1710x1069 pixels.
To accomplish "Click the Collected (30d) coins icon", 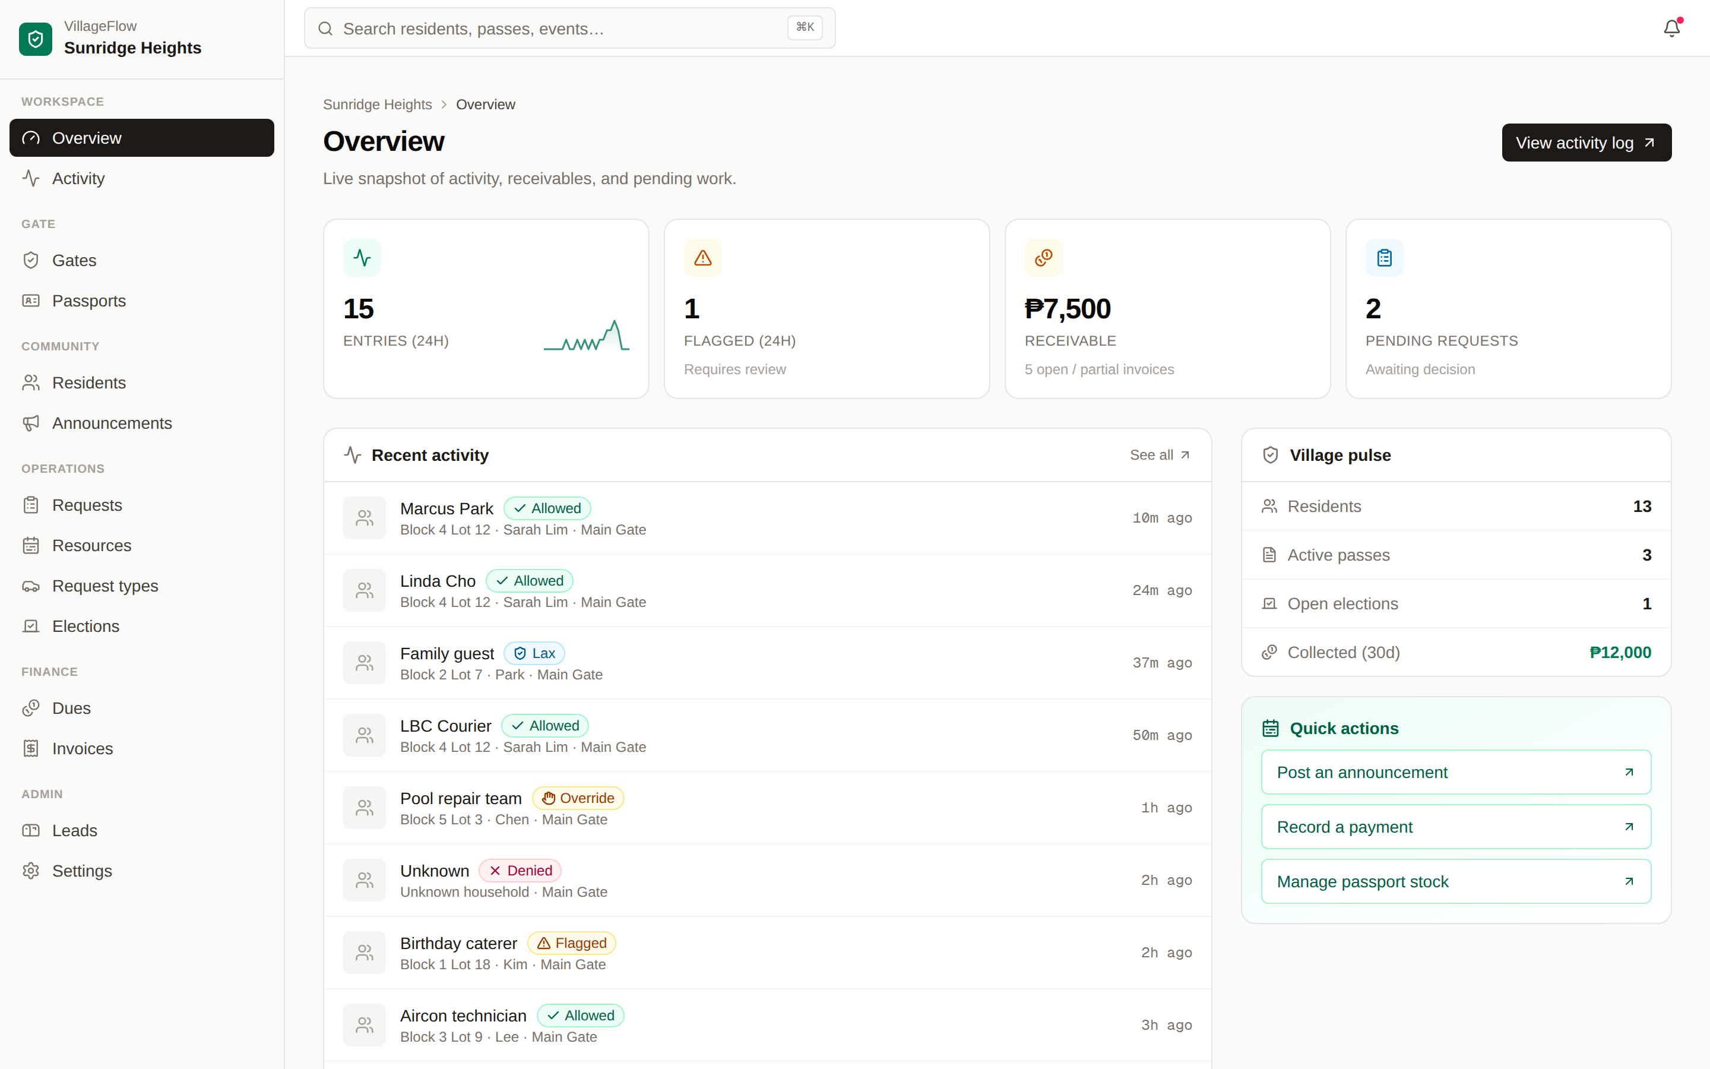I will tap(1270, 652).
